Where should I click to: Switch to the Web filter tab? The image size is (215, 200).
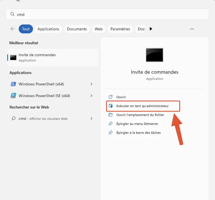[x=99, y=29]
